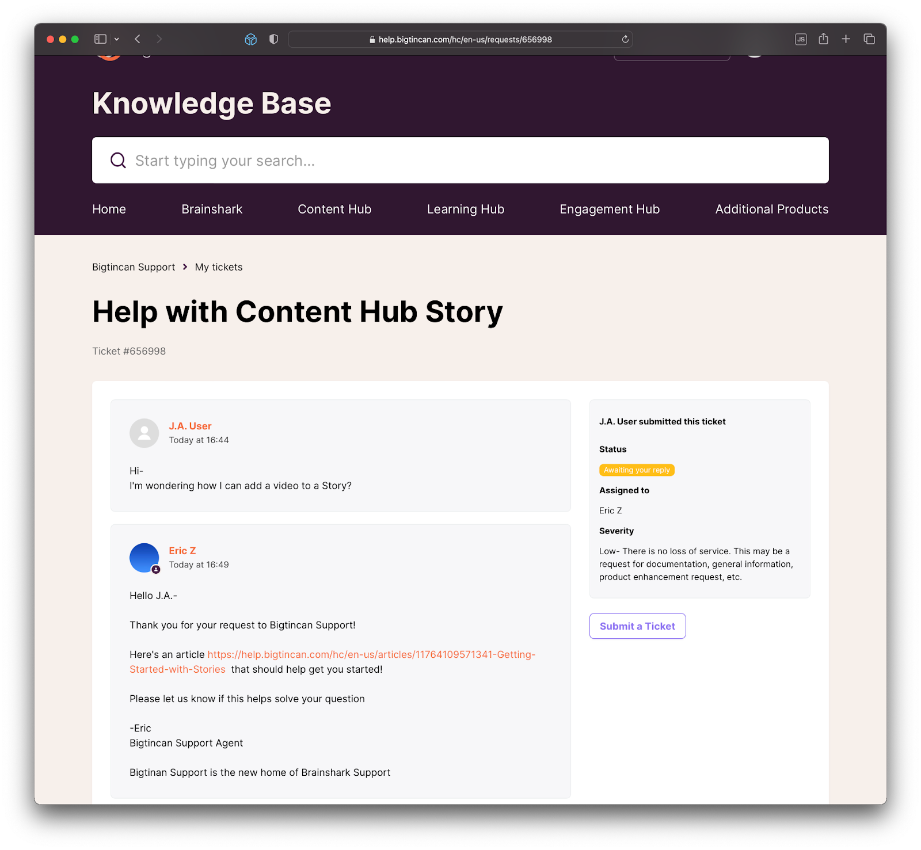Image resolution: width=921 pixels, height=850 pixels.
Task: Click the Knowledge Base heading
Action: click(x=212, y=104)
